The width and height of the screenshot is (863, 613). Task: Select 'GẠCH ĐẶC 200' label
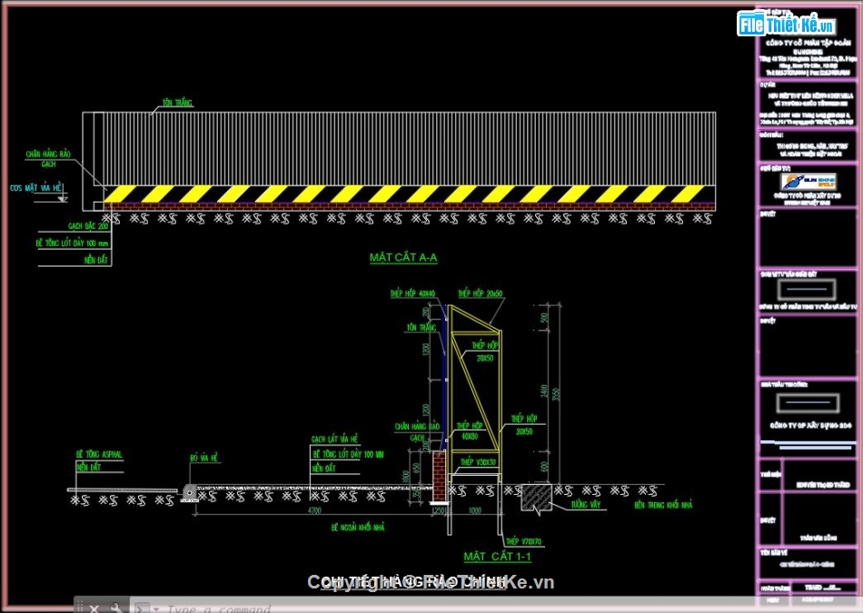pyautogui.click(x=88, y=225)
